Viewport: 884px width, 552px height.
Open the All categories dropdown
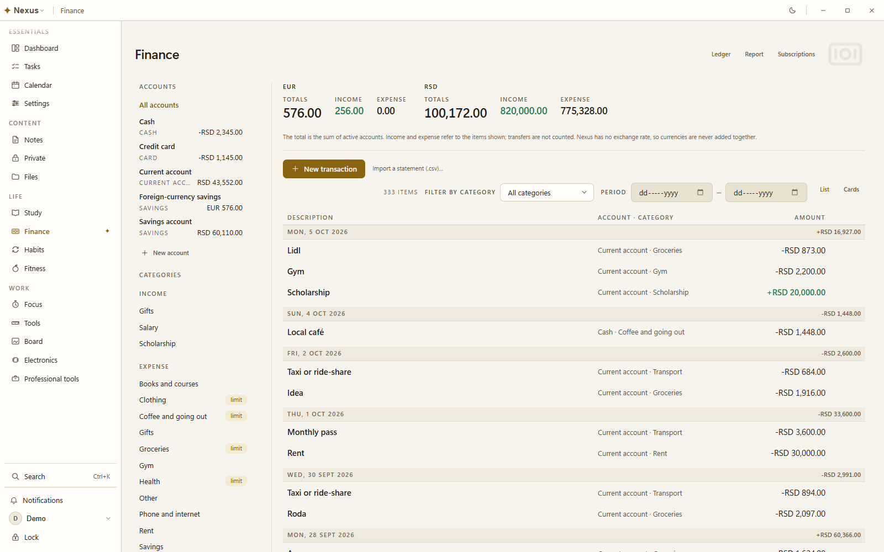547,193
